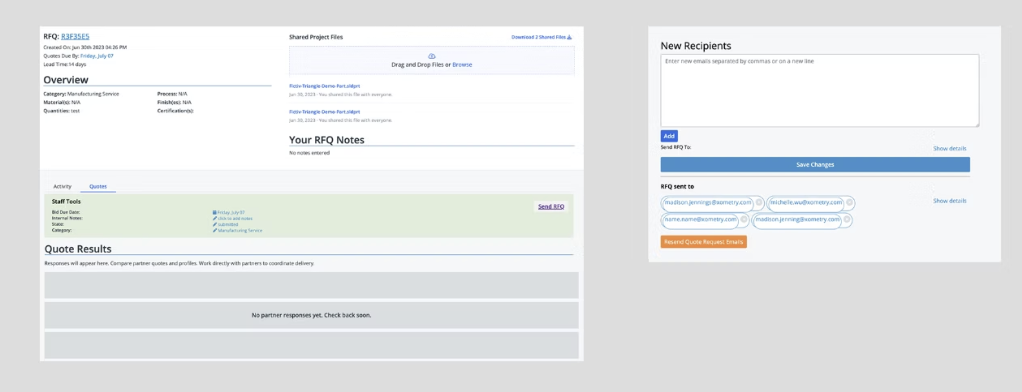1022x392 pixels.
Task: Click the calendar icon beside Friday, July 07
Action: (x=214, y=212)
